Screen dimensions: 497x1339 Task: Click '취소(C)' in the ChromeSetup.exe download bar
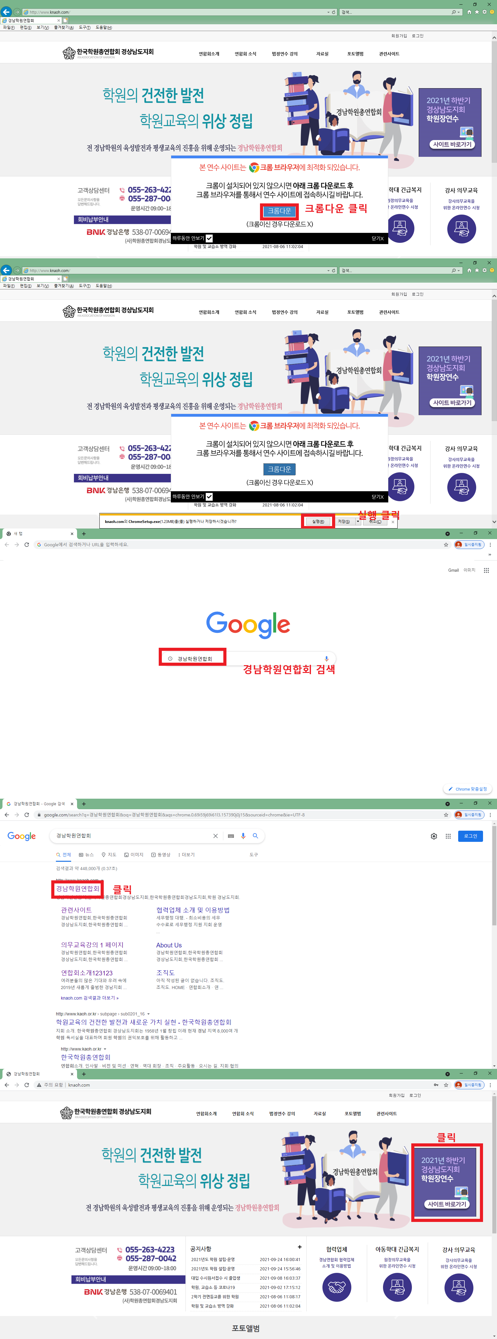pos(375,521)
